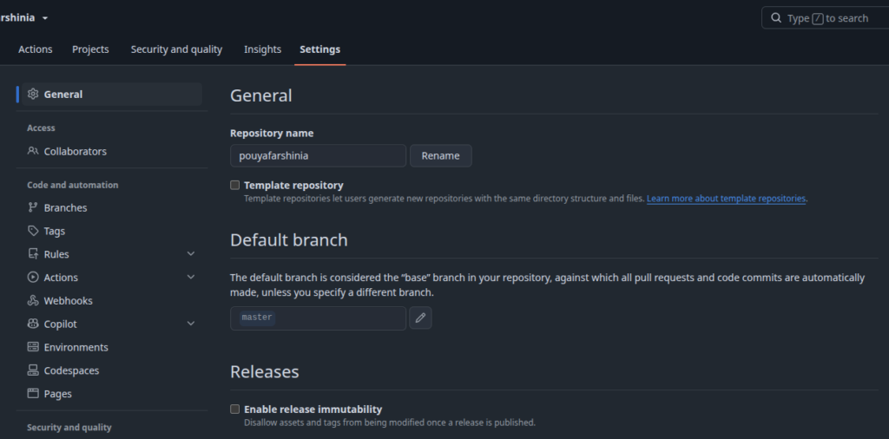889x439 pixels.
Task: Click the Releases heading text
Action: point(264,371)
